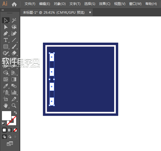Click the Home button
The height and width of the screenshot is (151, 161).
click(14, 4)
